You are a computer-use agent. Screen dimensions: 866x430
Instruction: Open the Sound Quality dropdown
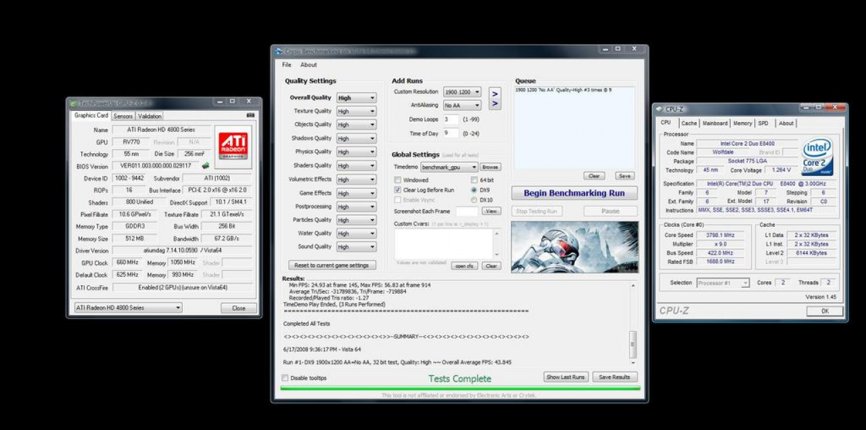356,247
